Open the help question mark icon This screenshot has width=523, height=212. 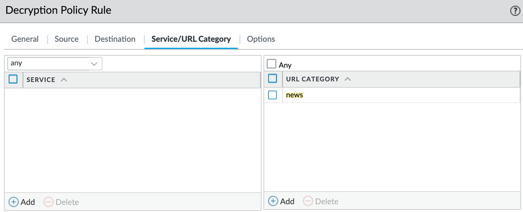pos(515,11)
